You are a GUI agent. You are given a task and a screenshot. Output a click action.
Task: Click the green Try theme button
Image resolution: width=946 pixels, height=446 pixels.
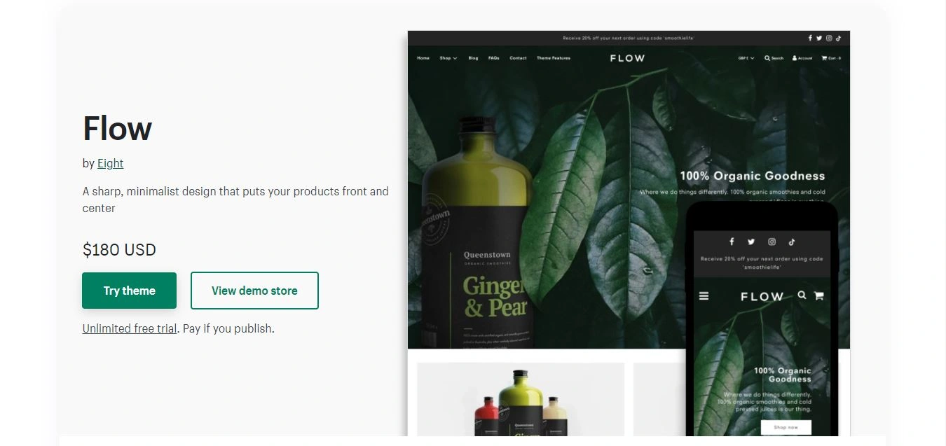(x=130, y=291)
